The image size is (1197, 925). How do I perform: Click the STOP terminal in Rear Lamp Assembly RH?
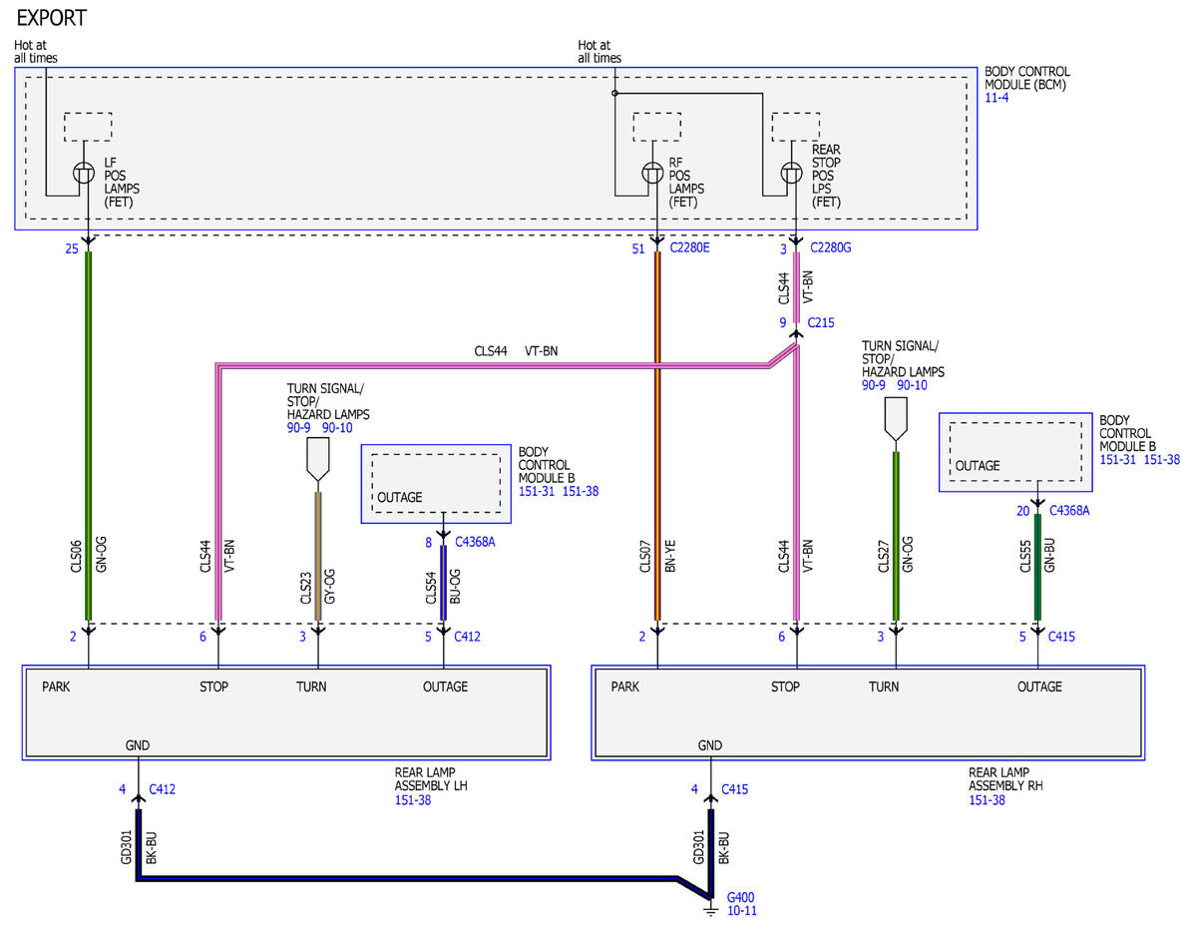tap(786, 687)
